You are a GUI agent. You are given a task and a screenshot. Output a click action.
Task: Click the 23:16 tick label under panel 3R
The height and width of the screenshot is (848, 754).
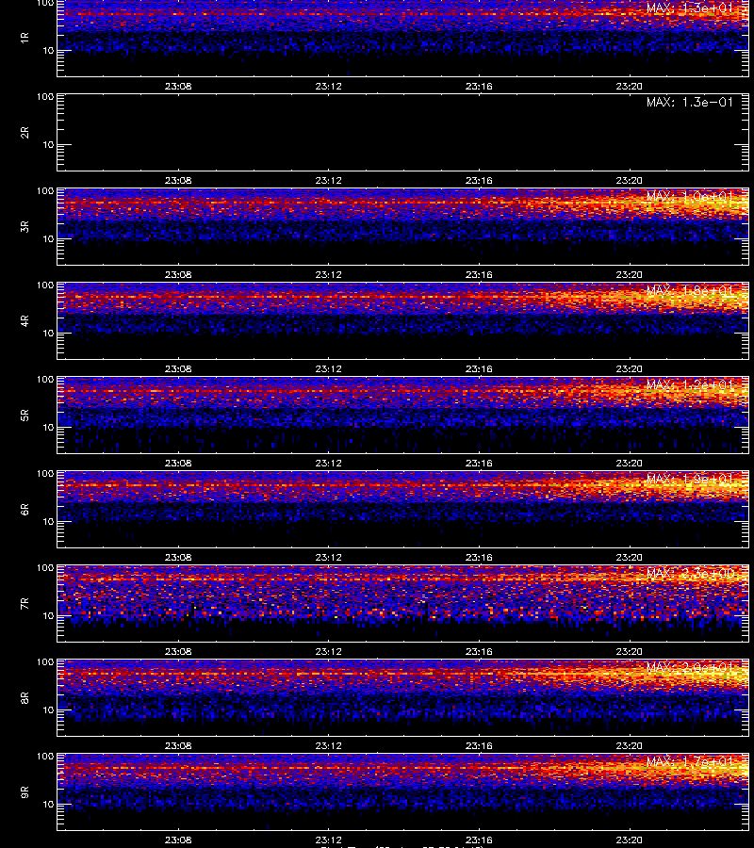click(479, 274)
